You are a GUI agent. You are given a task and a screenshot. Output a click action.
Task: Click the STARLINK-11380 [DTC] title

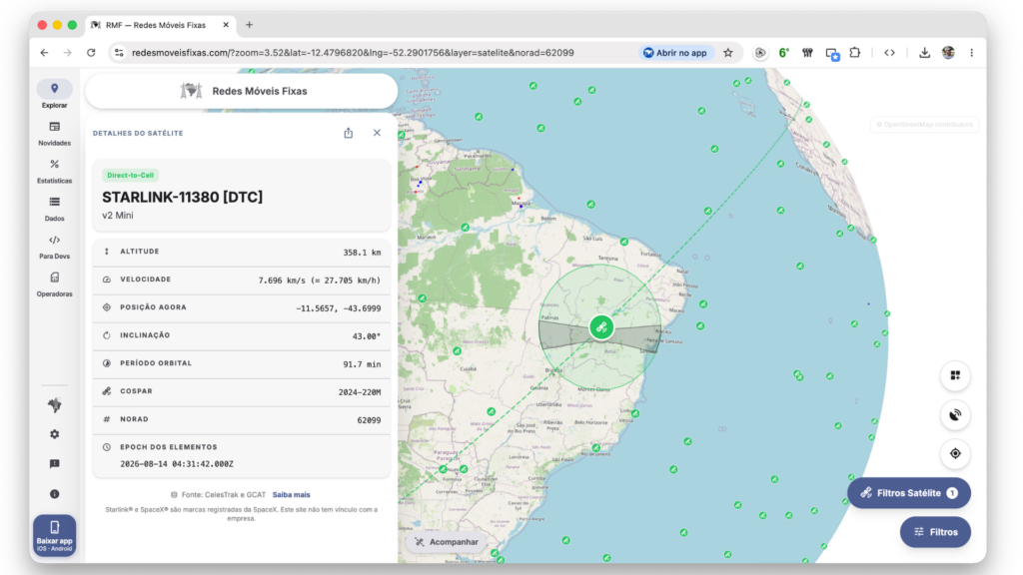point(182,197)
